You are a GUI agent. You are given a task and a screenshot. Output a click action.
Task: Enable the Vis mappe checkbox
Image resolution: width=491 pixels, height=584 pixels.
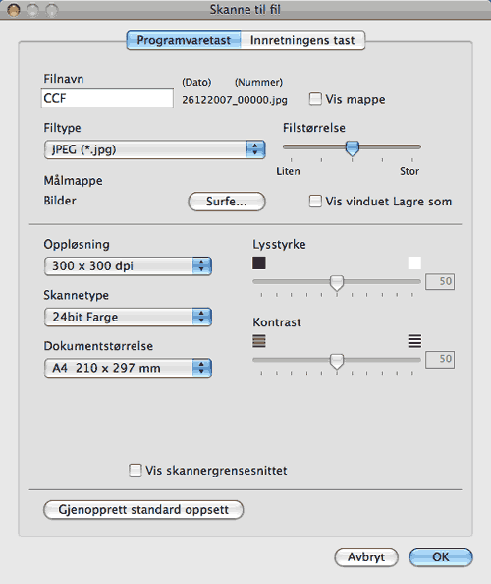(315, 99)
